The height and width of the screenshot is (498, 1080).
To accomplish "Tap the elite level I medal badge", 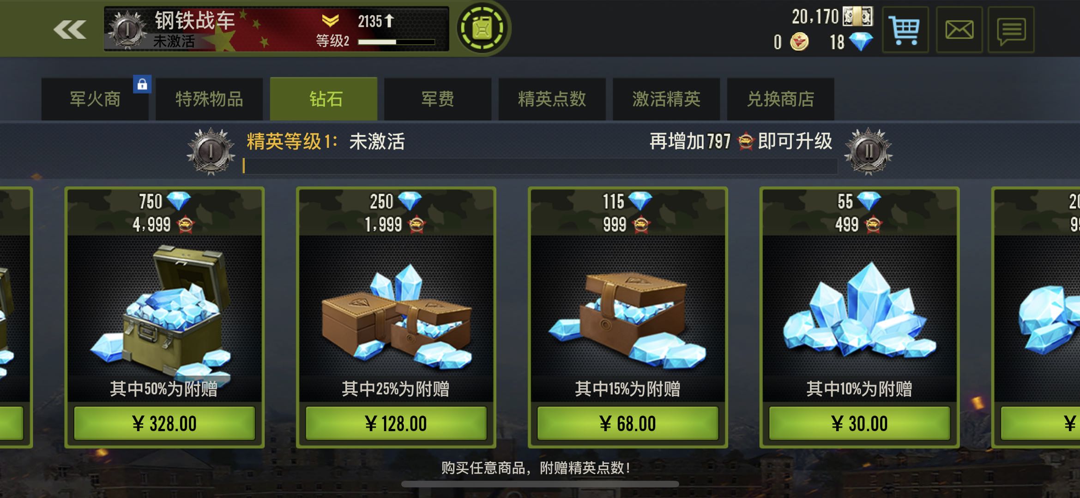I will (x=211, y=151).
